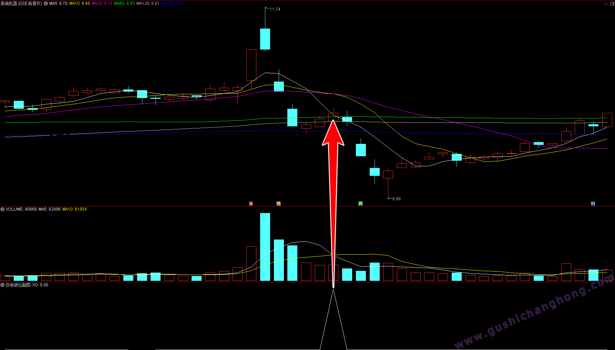Viewport: 615px width, 350px height.
Task: Select the tallest cyan volume bar
Action: tap(265, 247)
